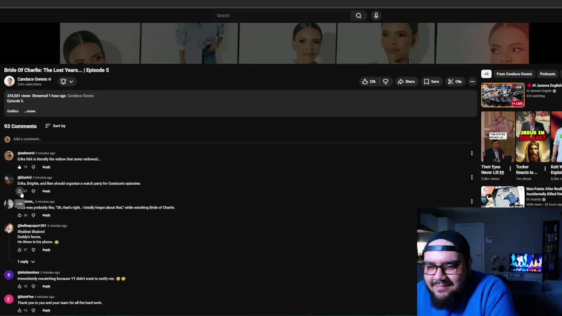The image size is (562, 316).
Task: Open options menu for @eabworld's comment
Action: coord(472,154)
